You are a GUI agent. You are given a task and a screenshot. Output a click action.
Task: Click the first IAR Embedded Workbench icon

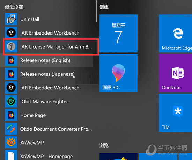pos(11,33)
